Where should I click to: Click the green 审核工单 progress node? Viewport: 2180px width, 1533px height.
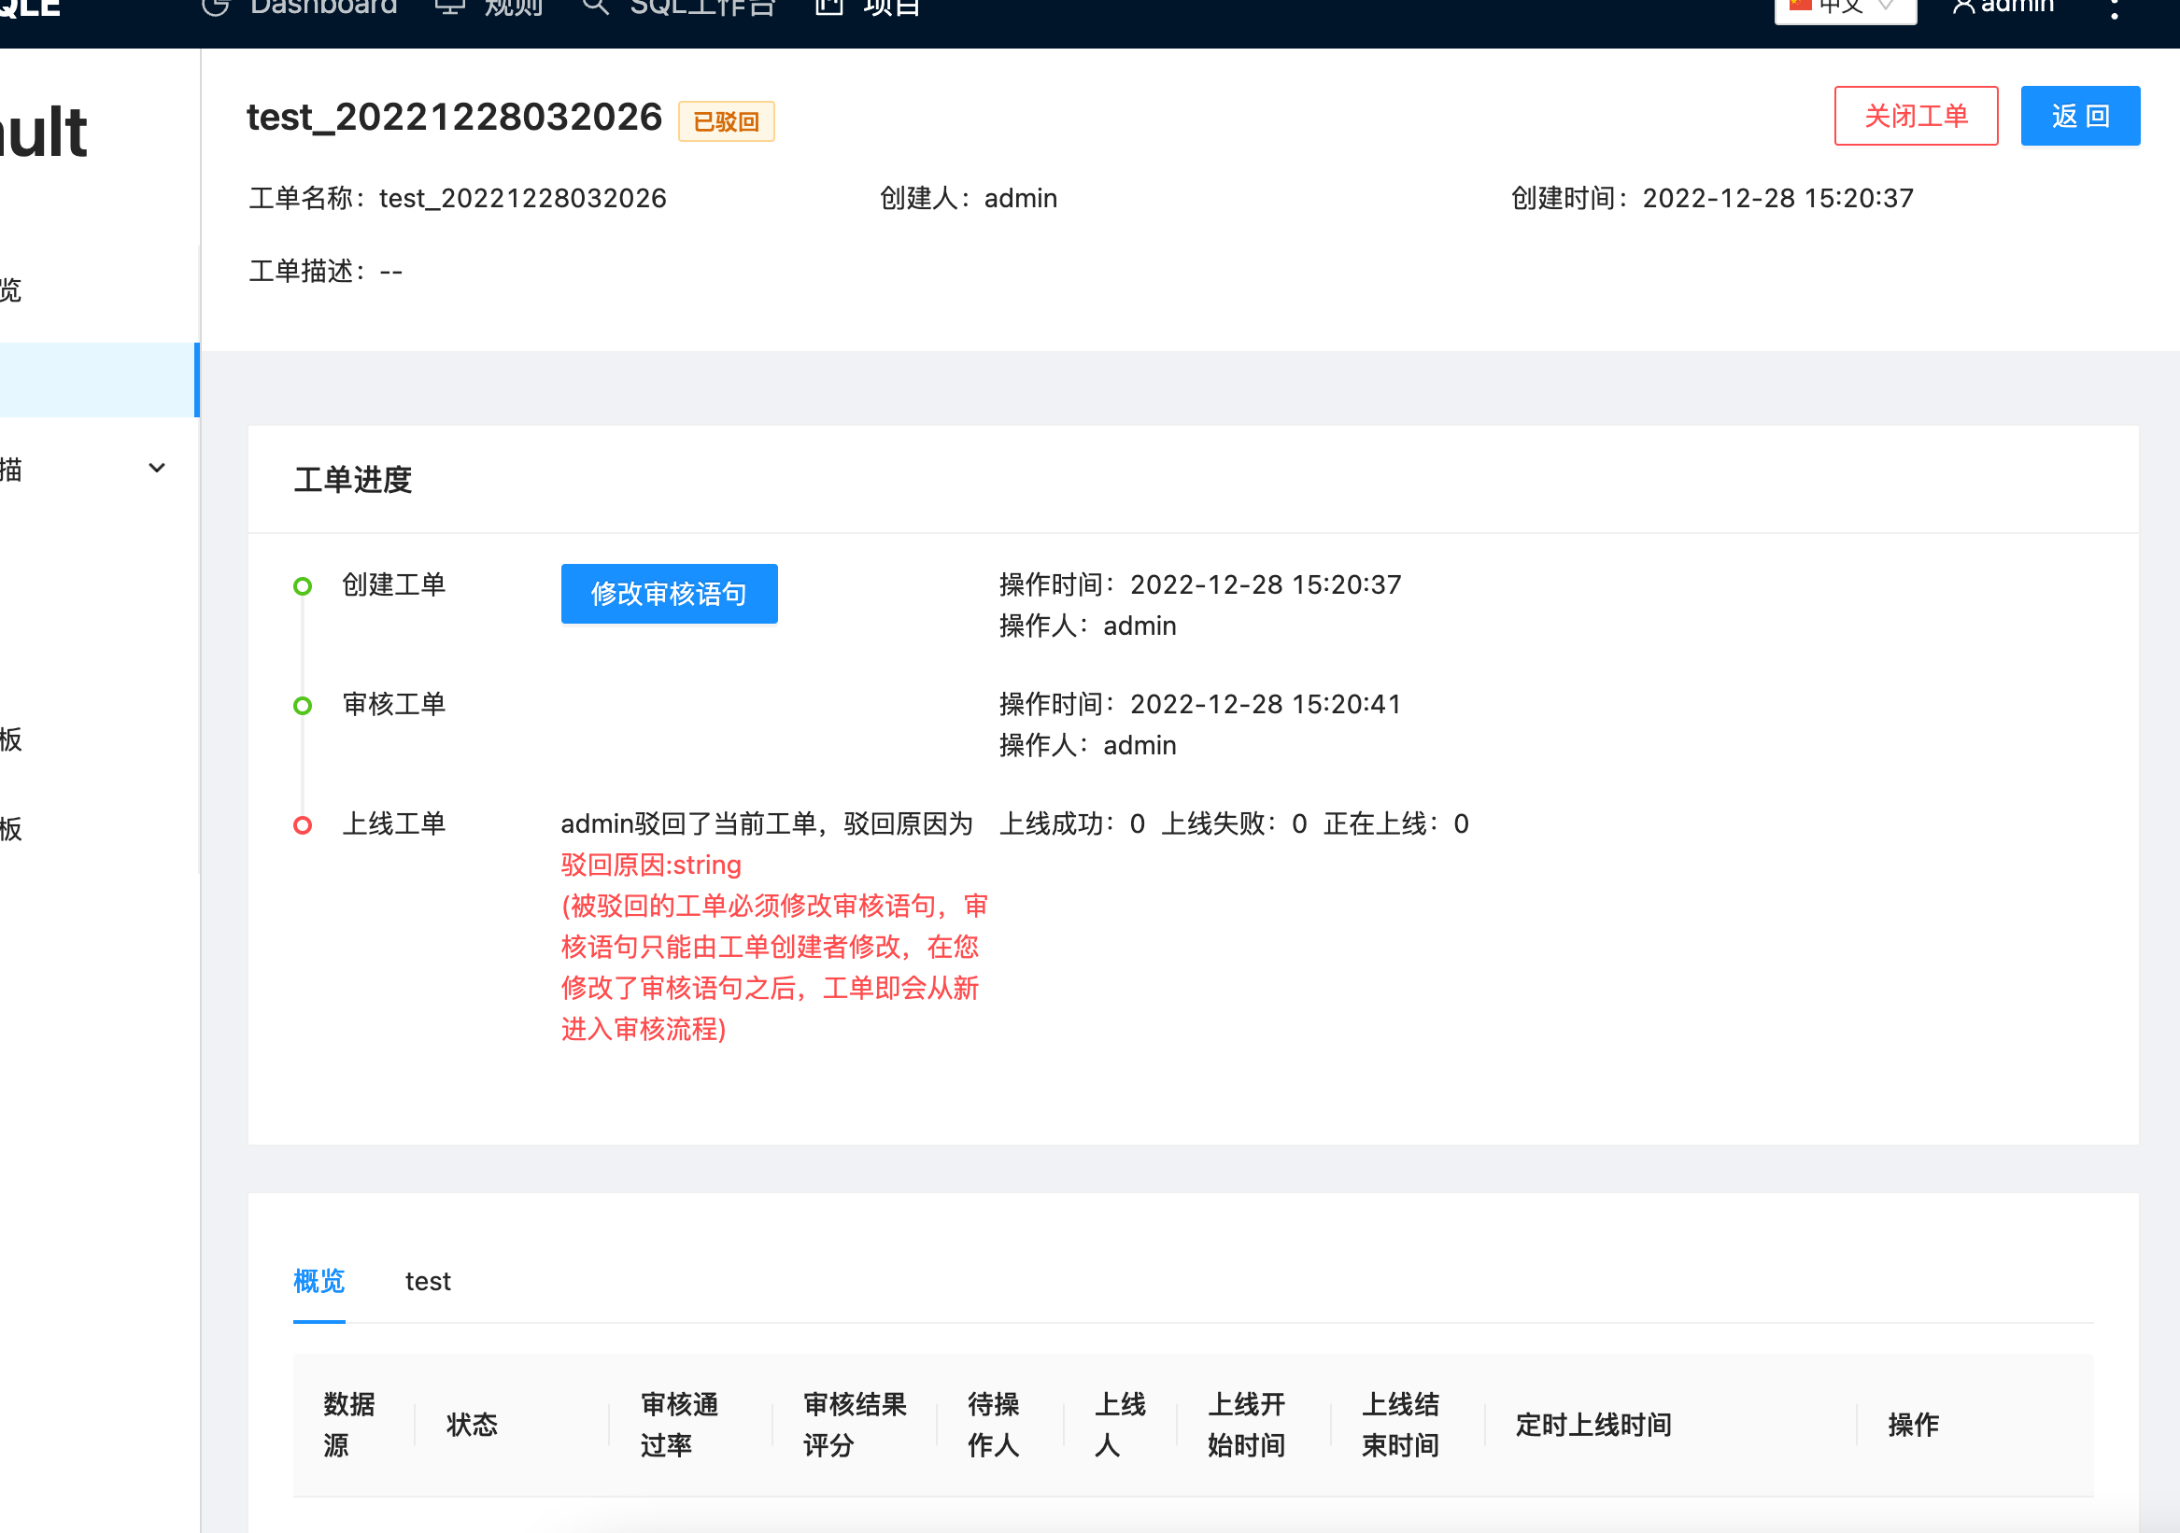click(x=303, y=705)
